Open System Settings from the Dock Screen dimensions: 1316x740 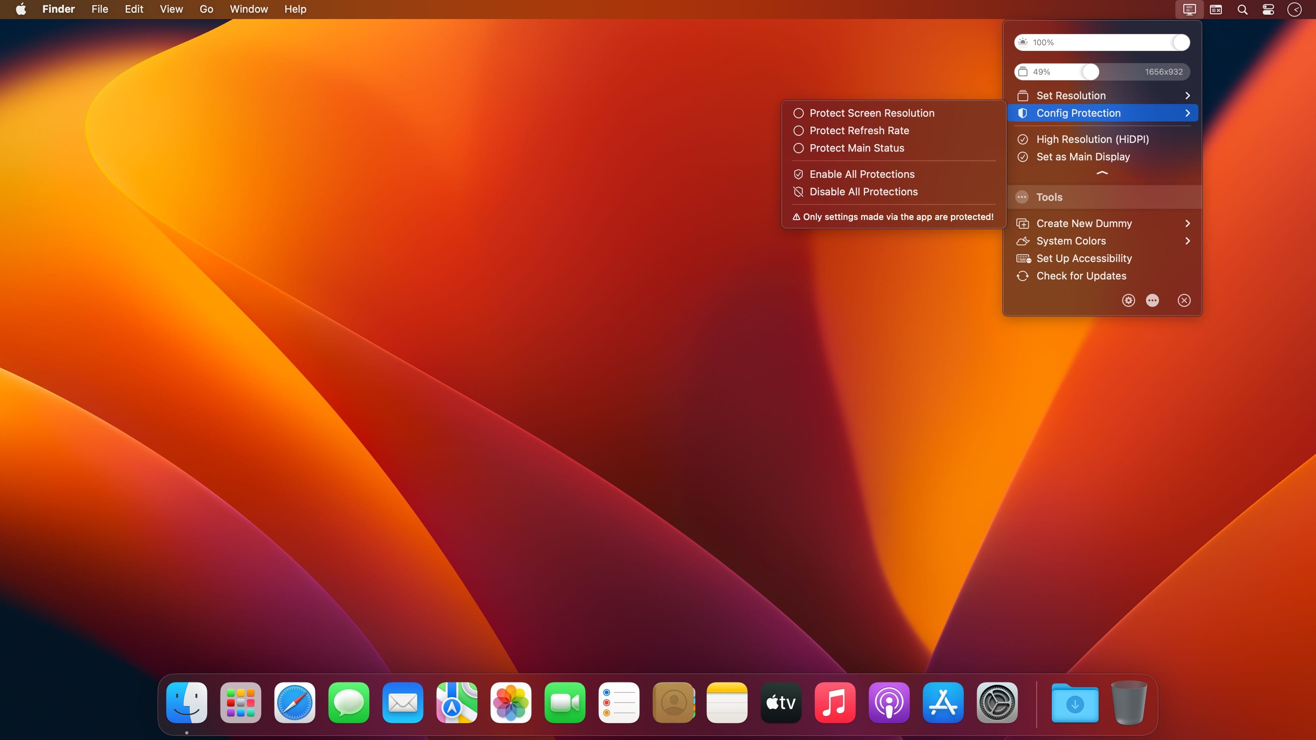[997, 703]
